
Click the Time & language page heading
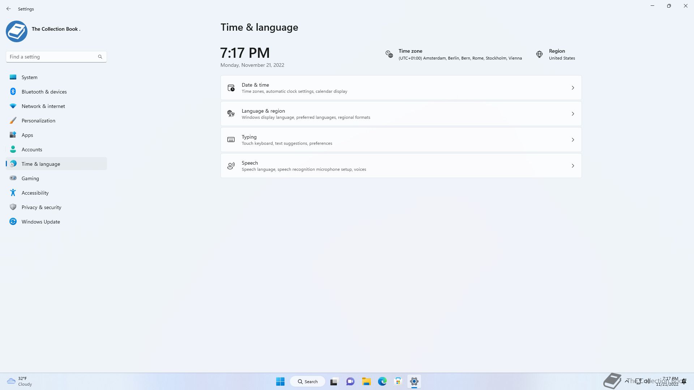click(x=259, y=27)
